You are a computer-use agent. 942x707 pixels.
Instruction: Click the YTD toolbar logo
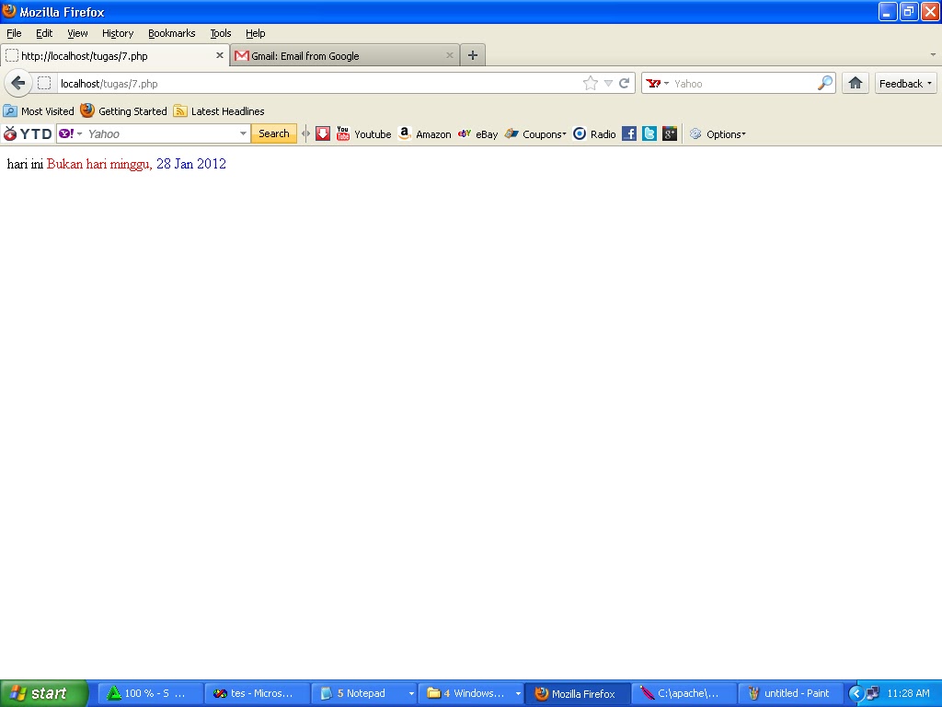point(28,134)
